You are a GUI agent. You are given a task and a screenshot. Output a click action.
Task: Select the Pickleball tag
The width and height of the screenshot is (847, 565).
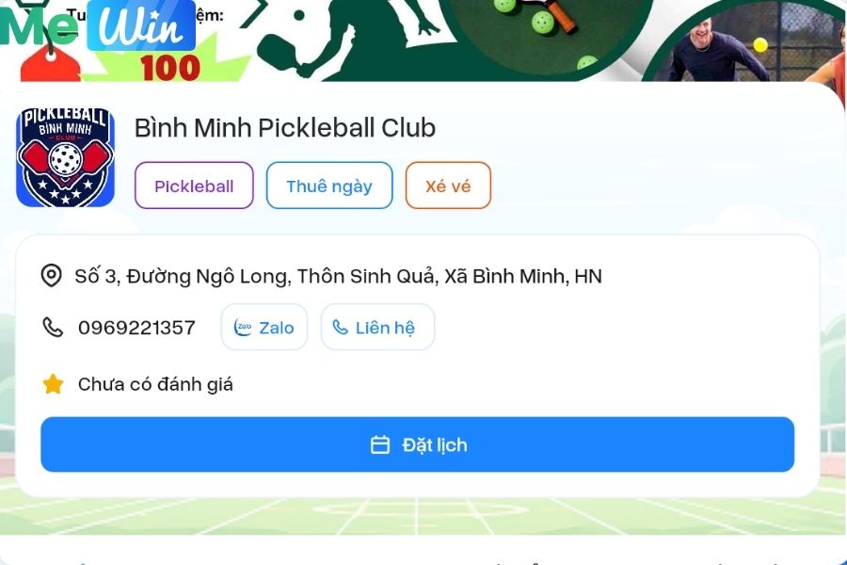(x=194, y=186)
